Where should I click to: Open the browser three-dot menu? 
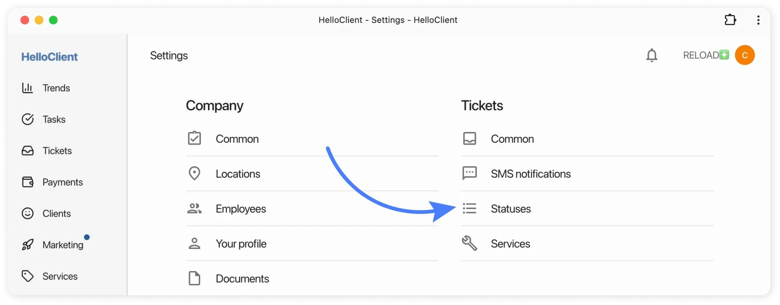point(758,20)
